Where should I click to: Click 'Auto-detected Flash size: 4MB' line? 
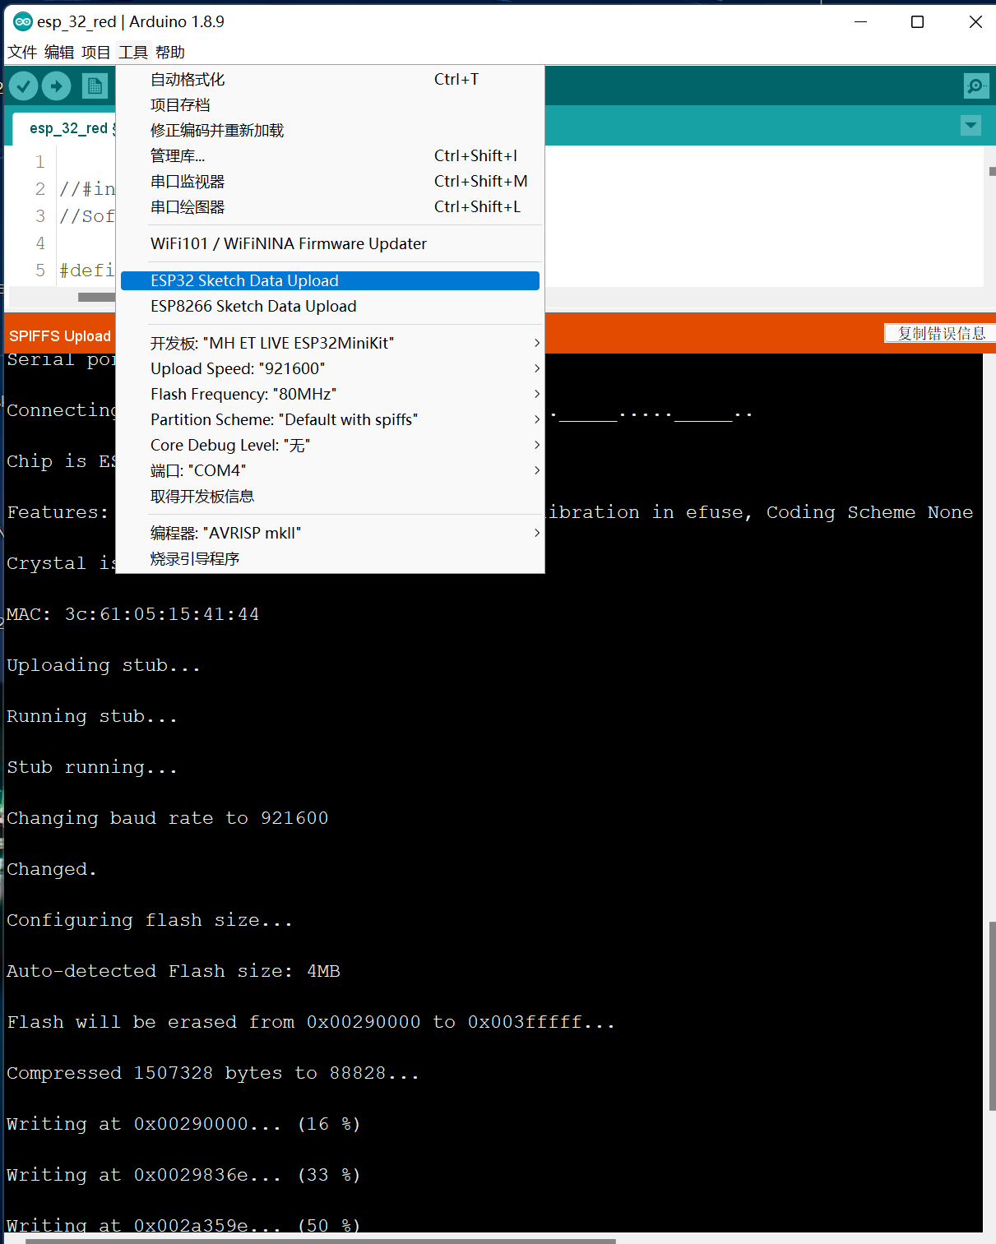174,971
